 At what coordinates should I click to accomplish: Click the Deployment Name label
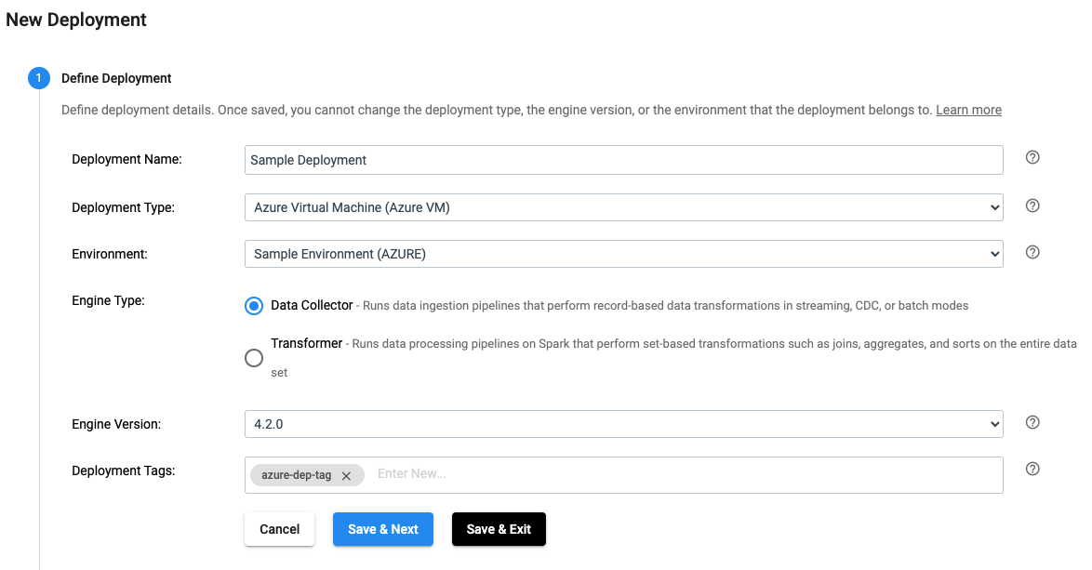tap(127, 159)
